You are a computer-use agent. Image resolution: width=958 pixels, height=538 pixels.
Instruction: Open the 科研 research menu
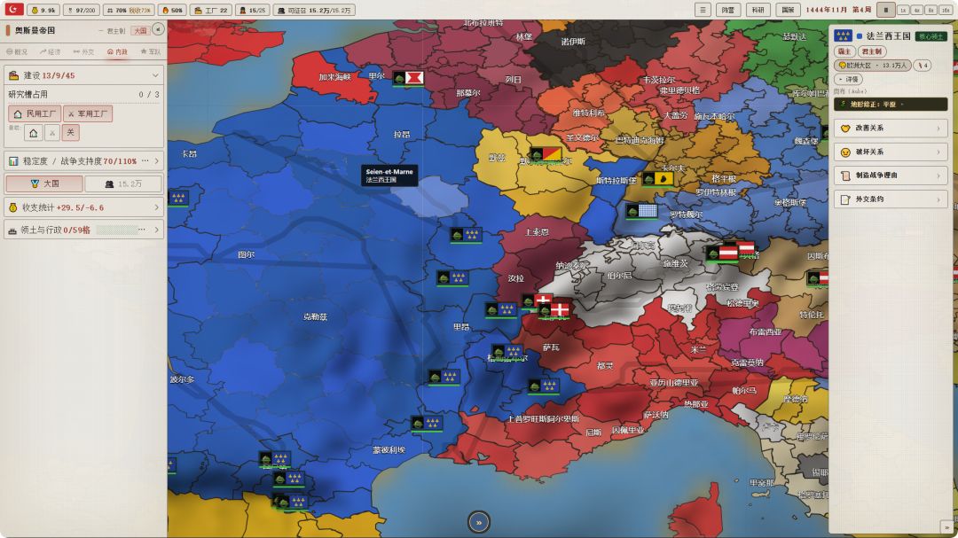pyautogui.click(x=758, y=10)
